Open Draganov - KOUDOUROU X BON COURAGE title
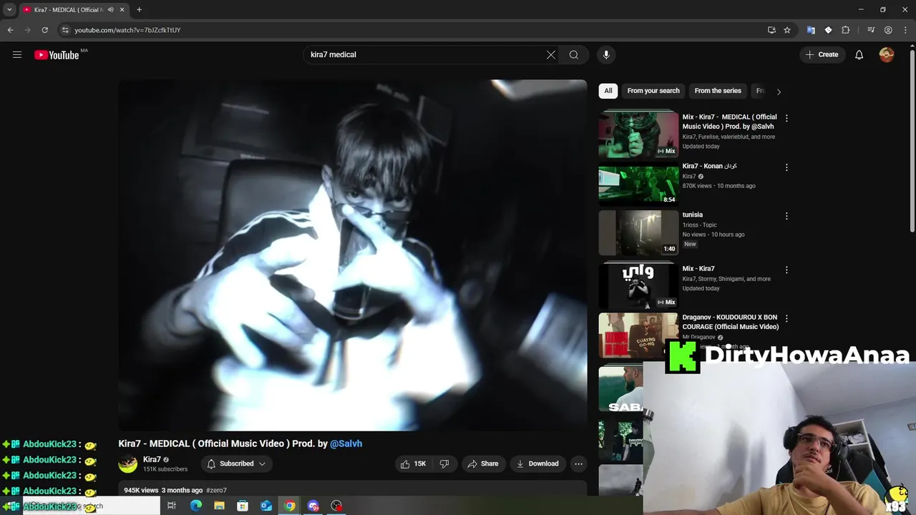The image size is (916, 515). [x=731, y=322]
